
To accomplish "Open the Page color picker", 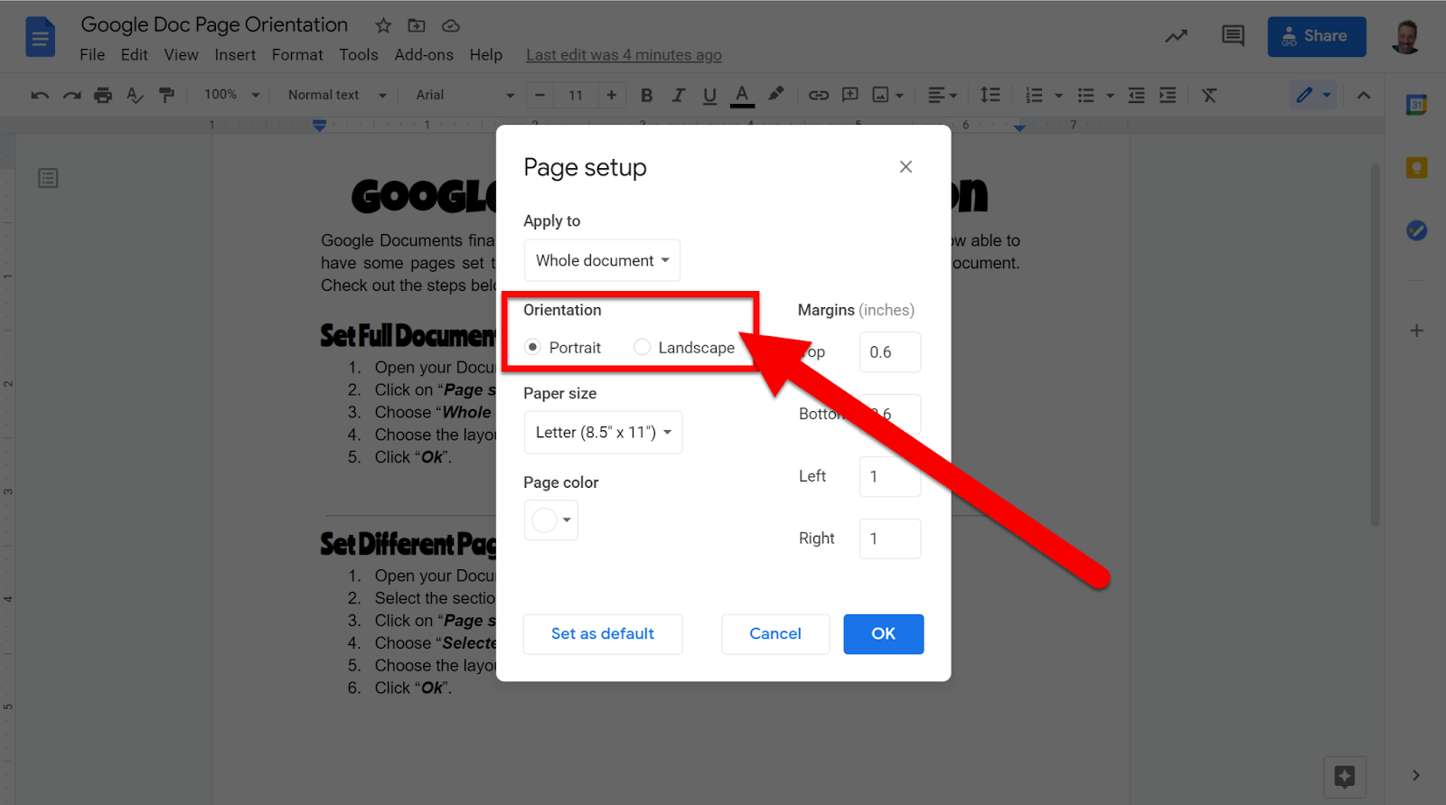I will [550, 520].
